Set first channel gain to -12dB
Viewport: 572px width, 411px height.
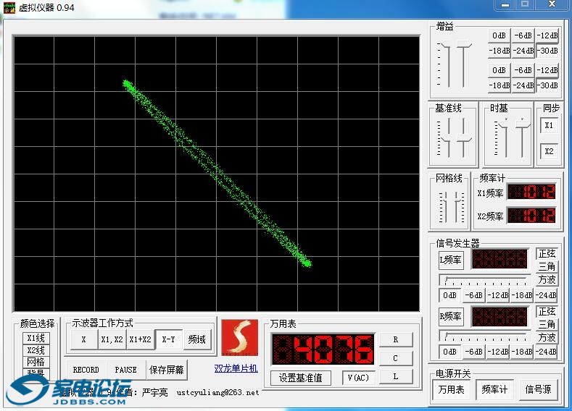547,35
